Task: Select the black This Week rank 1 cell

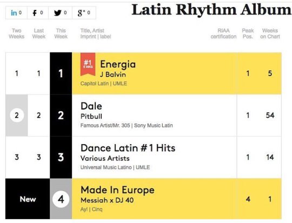Action: click(x=61, y=73)
